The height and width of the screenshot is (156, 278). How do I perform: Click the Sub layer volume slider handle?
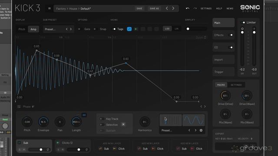[x=41, y=149]
